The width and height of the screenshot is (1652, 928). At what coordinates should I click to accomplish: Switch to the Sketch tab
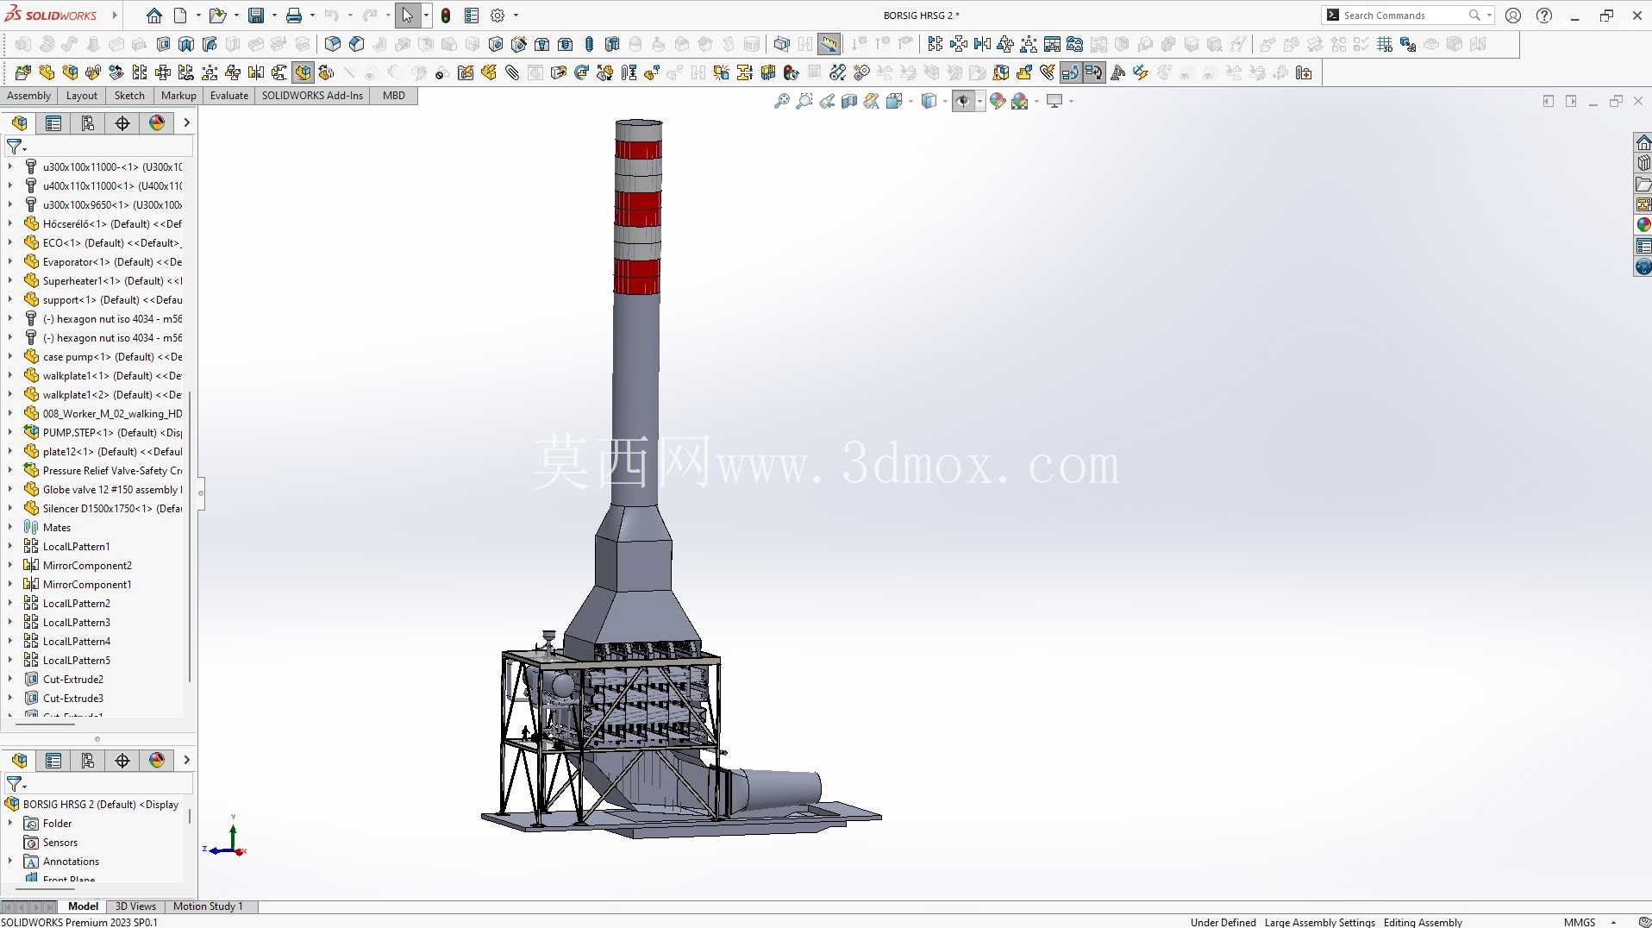click(129, 96)
